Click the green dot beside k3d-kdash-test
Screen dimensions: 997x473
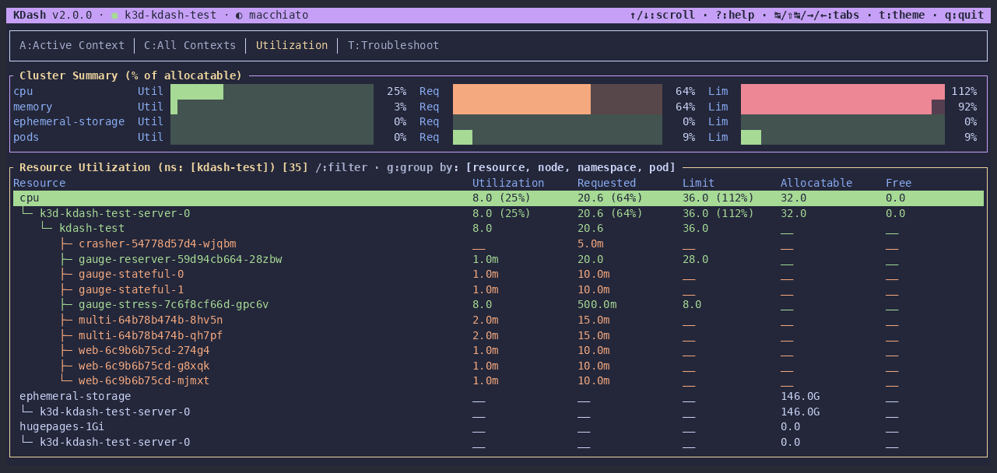[x=114, y=16]
